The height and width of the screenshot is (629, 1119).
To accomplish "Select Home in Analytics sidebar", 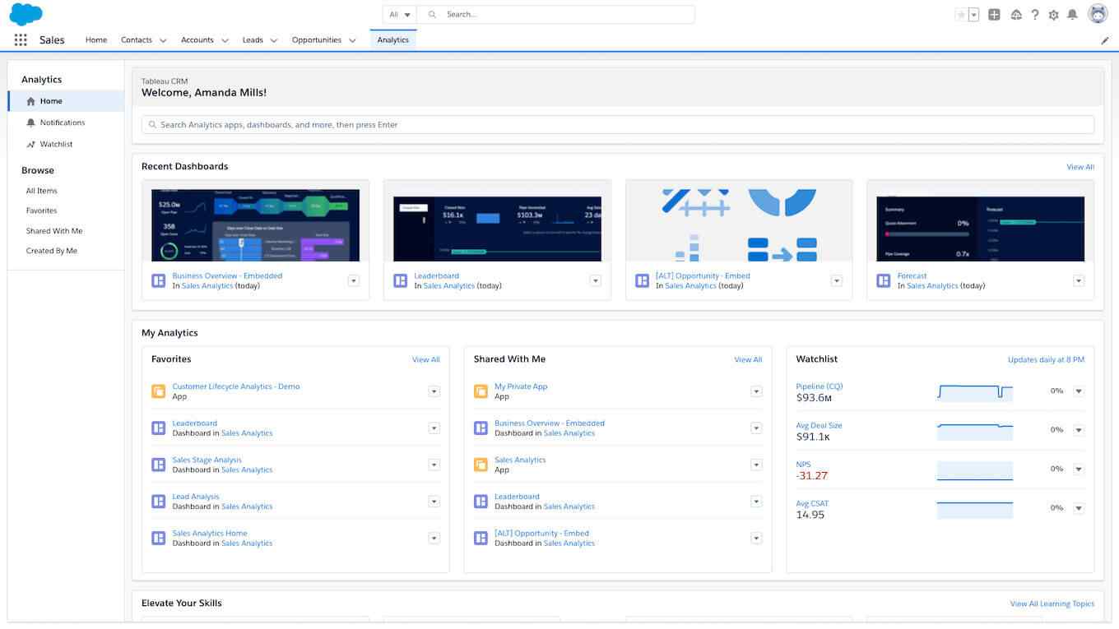I will [66, 101].
